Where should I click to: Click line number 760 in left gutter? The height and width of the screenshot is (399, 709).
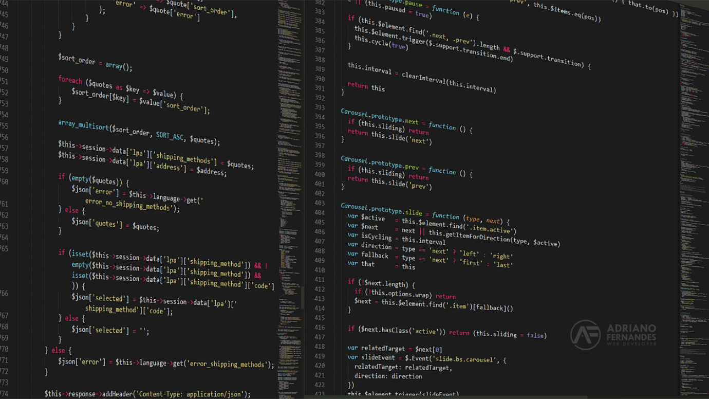point(4,182)
